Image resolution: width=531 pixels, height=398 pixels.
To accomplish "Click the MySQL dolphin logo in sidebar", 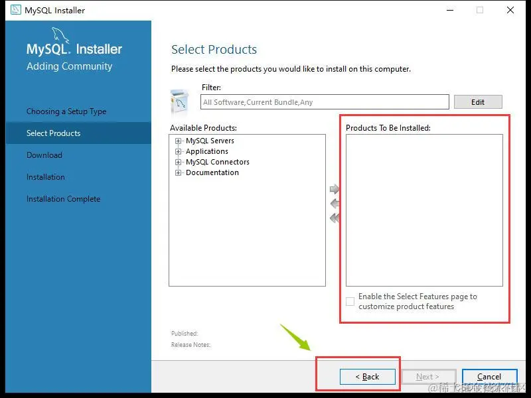I will click(60, 35).
